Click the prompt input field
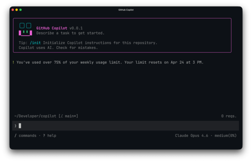Image resolution: width=252 pixels, height=162 pixels. 126,126
